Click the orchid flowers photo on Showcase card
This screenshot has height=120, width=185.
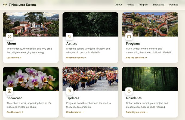(x=31, y=79)
